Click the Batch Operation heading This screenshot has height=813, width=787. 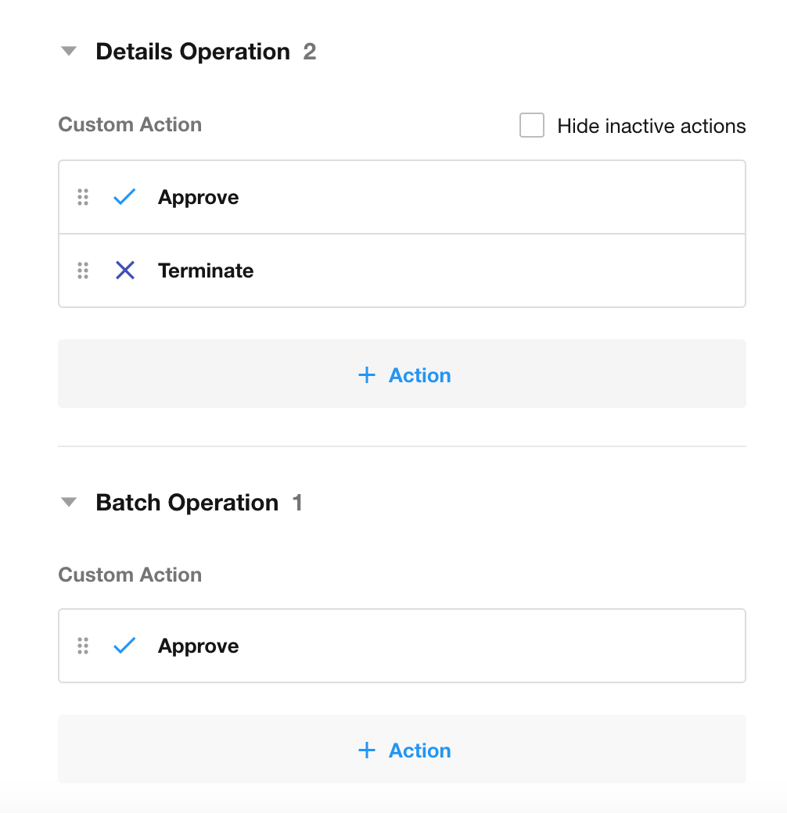[187, 503]
